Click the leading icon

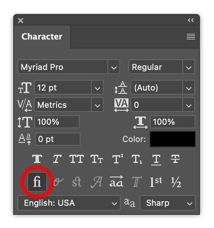tap(121, 87)
